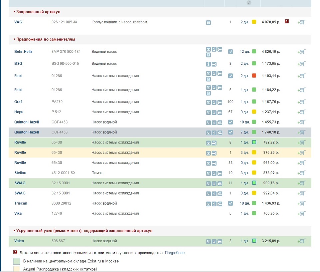Open document icon in Behr-Hella row
This screenshot has width=320, height=272.
tap(208, 55)
